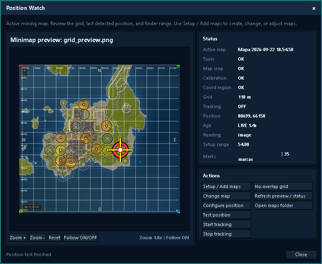
Task: Click the 'Minimap preview: grid_preview.png' heading
Action: coord(62,40)
